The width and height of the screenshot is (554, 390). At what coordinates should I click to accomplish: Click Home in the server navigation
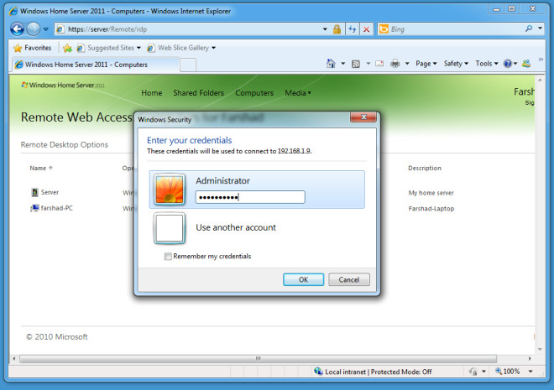click(152, 93)
